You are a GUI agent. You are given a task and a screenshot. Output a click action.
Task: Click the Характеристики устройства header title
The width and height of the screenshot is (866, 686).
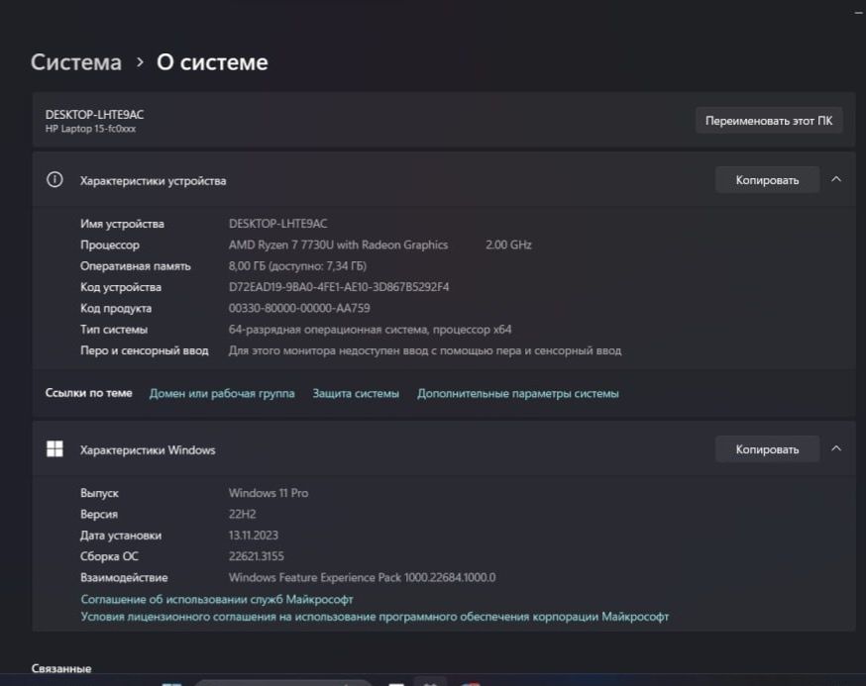coord(153,181)
